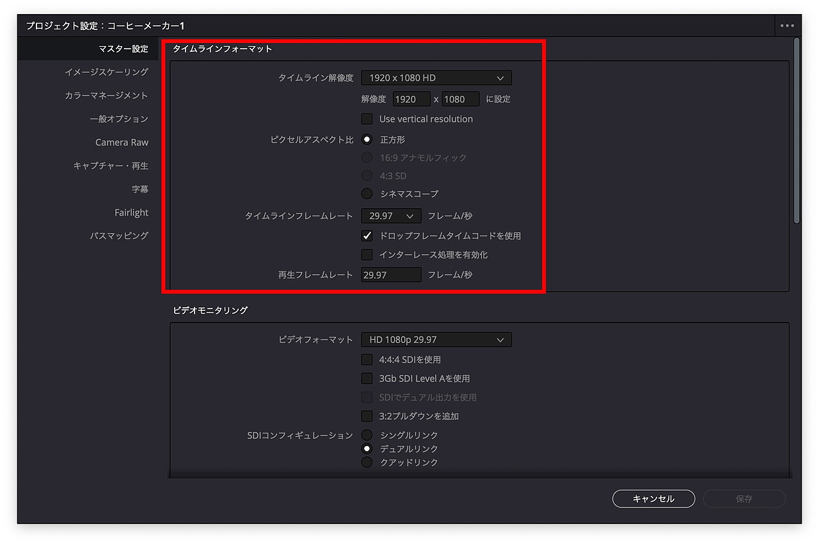Open the 字幕 settings page
This screenshot has width=819, height=544.
pos(141,189)
